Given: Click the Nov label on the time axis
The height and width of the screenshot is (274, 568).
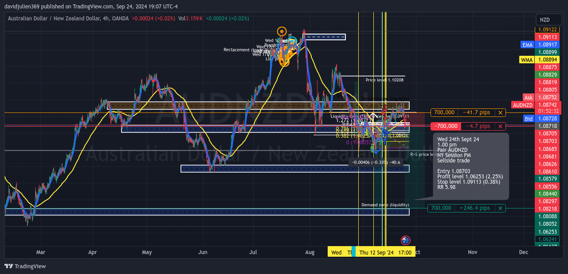Looking at the screenshot, I should pyautogui.click(x=472, y=252).
